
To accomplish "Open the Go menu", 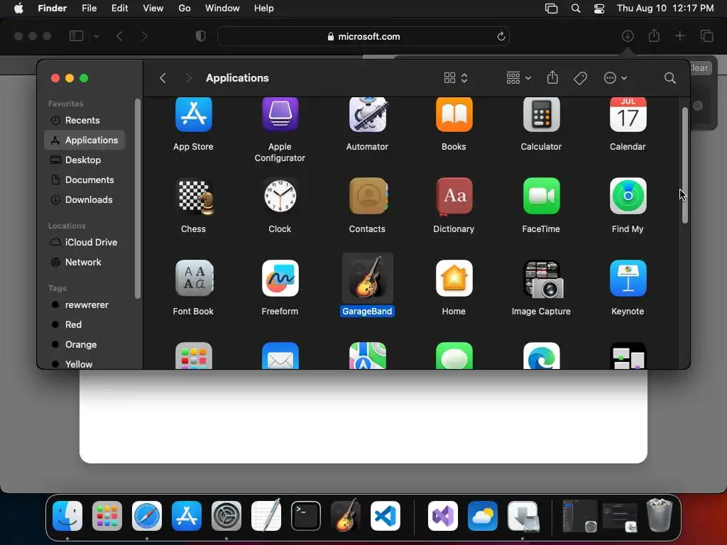I will [x=185, y=9].
